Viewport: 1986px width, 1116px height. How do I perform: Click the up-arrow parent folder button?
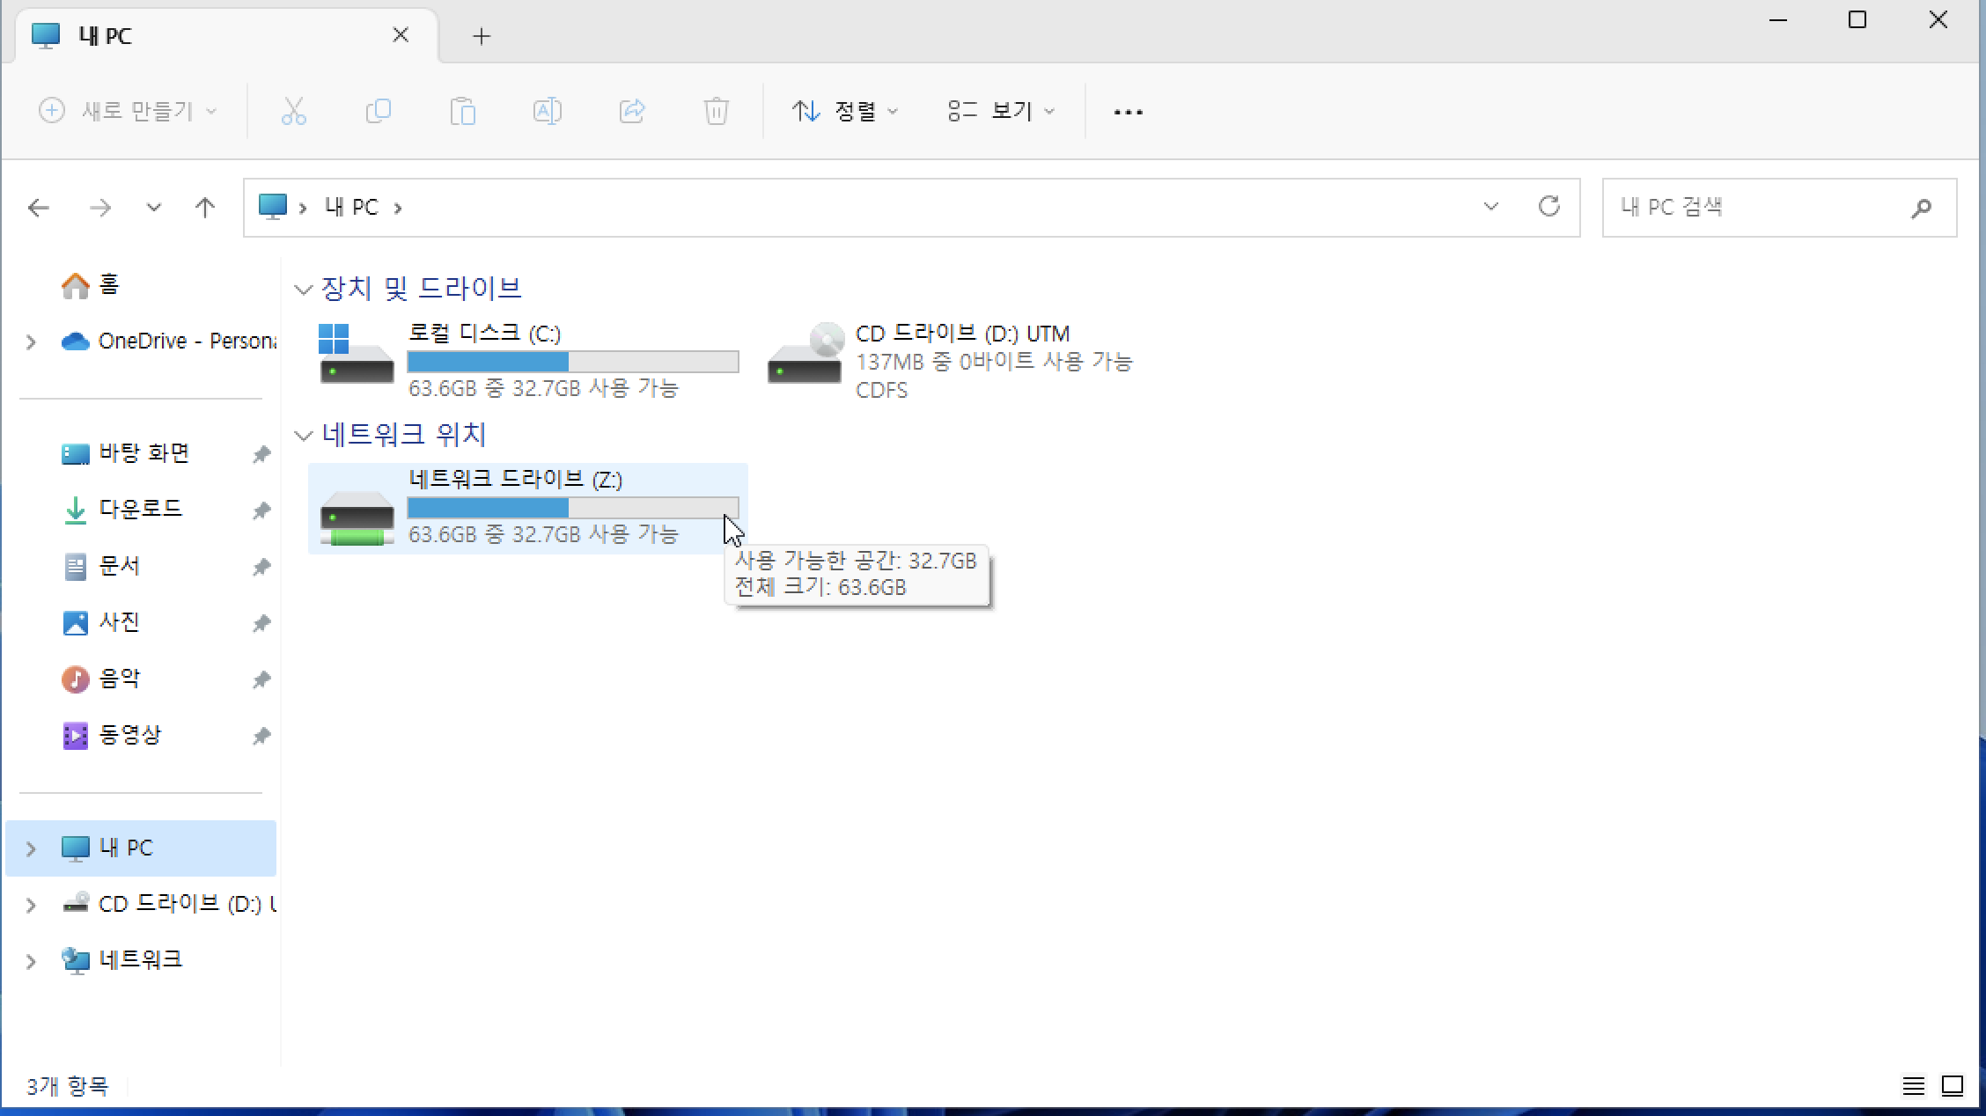(x=204, y=208)
